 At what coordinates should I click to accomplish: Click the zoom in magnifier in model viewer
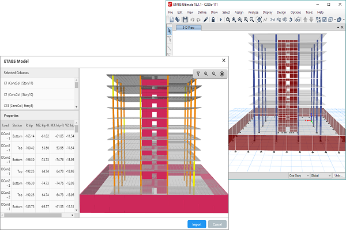tap(205, 74)
